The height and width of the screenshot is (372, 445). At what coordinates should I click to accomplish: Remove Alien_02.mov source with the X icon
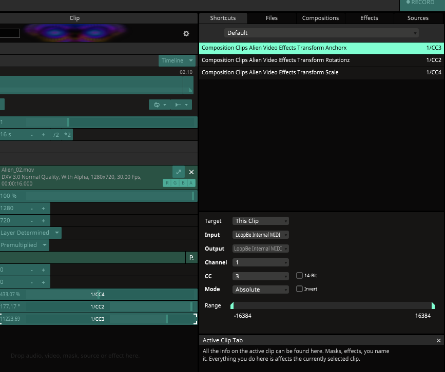coord(191,172)
